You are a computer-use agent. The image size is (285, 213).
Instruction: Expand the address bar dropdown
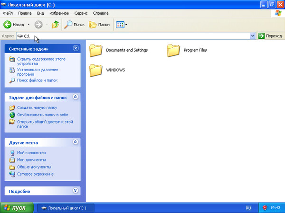tap(253, 36)
